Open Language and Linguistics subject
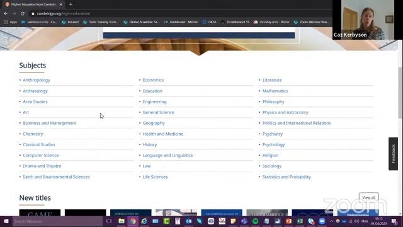 167,156
